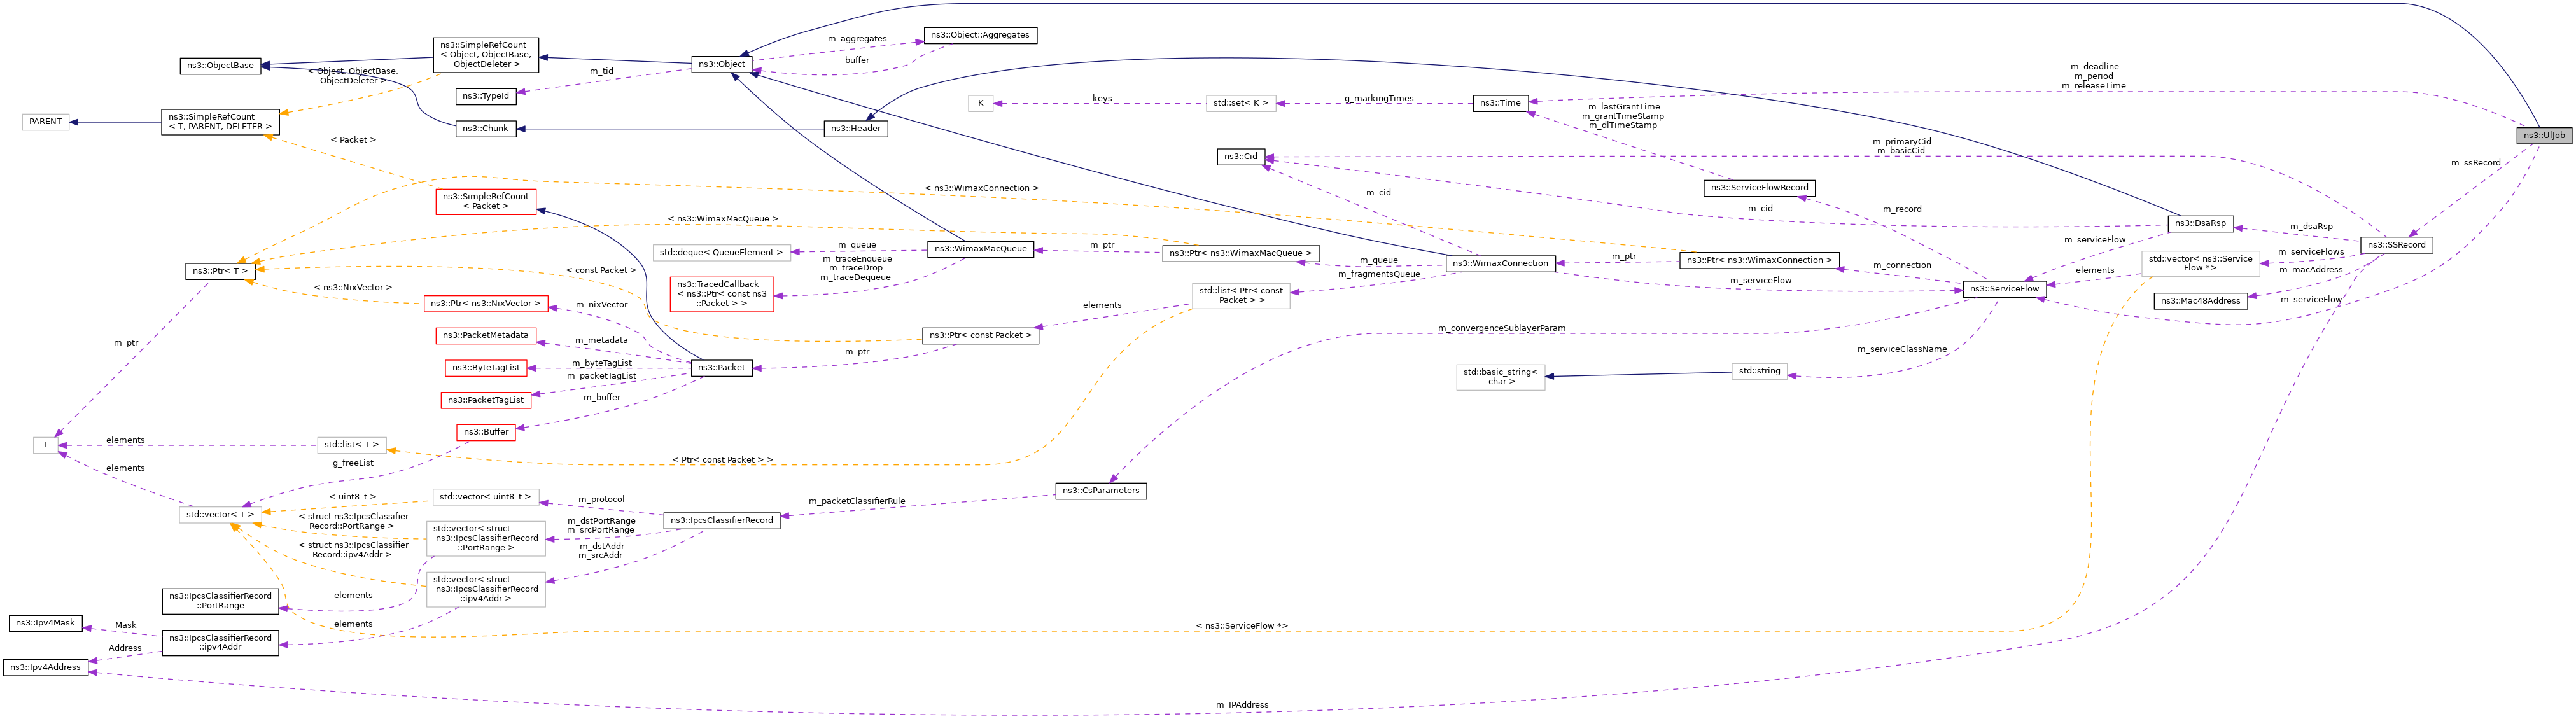Open the ns3::Ptr< T > node

[x=220, y=271]
